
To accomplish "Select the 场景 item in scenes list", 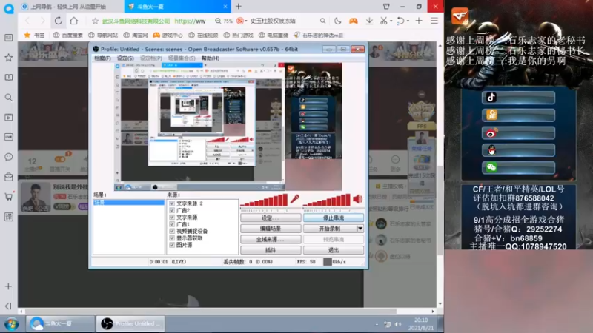I will pos(128,203).
